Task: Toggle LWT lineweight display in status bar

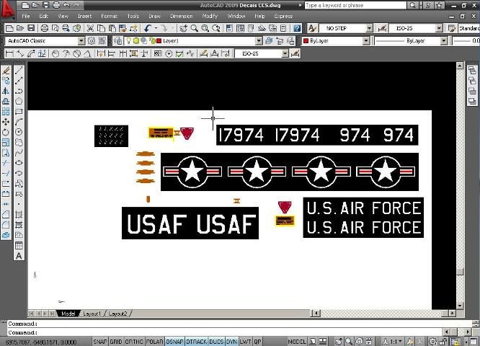Action: [246, 342]
